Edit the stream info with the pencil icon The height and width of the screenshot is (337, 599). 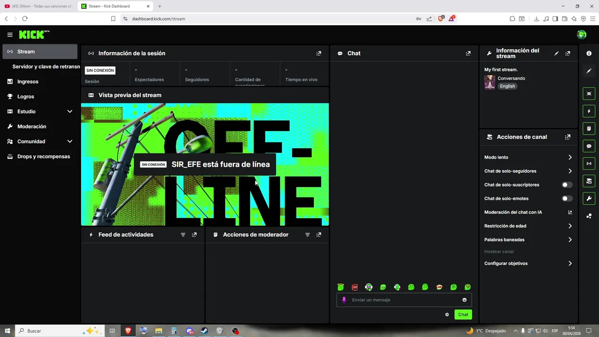556,53
